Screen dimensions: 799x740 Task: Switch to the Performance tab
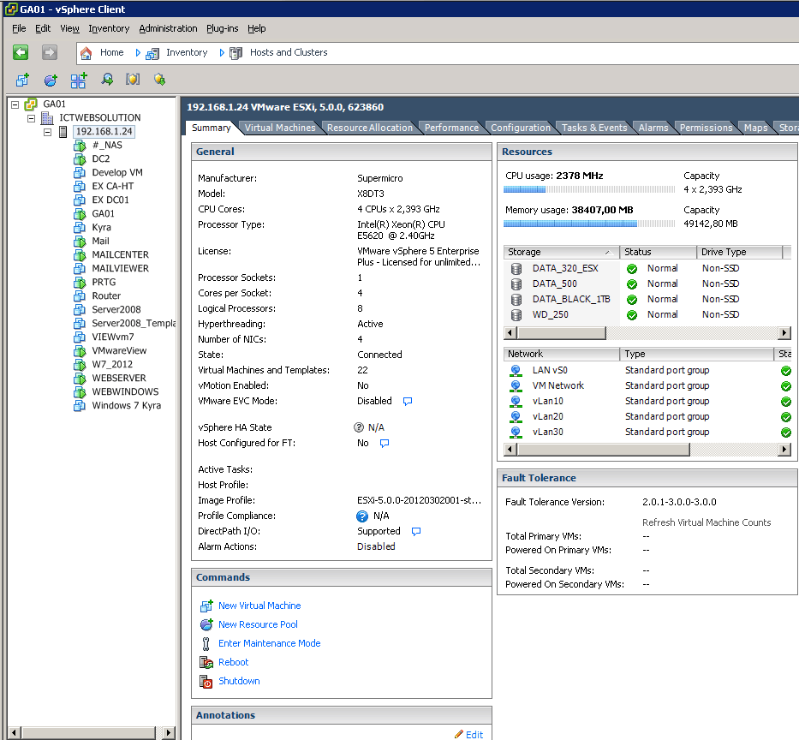coord(451,128)
